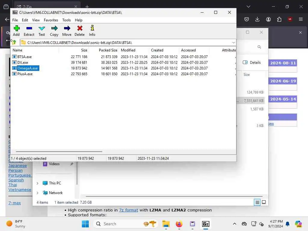
Task: Select the BTSA.exe file
Action: 25,57
